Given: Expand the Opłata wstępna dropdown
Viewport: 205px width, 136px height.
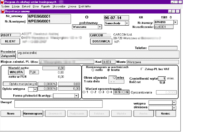Looking at the screenshot, I should point(35,89).
